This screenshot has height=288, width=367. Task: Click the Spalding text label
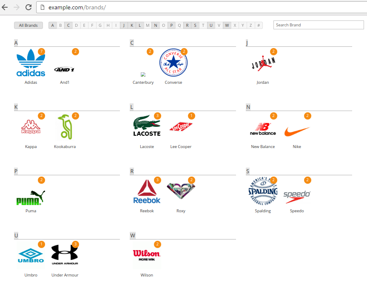pos(263,211)
